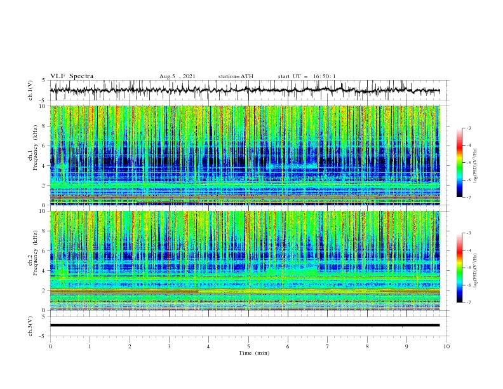Select the "start UT = 16:50:1" text

(x=307, y=76)
